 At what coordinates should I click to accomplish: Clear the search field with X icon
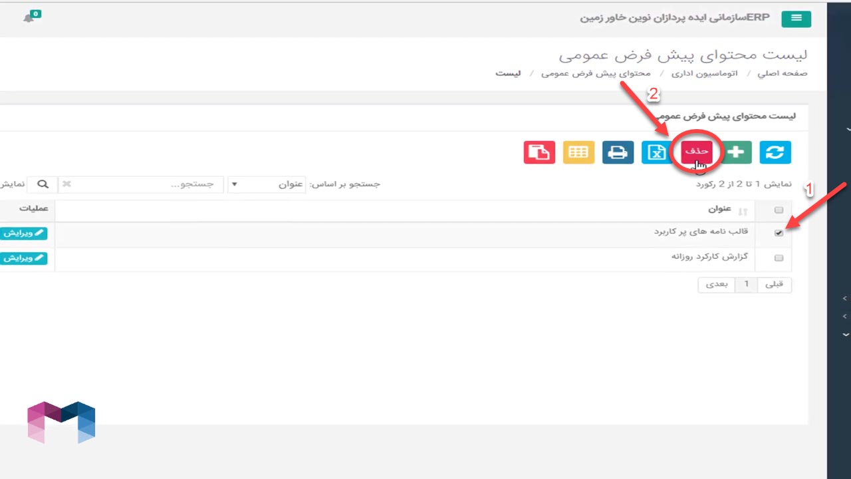[x=66, y=184]
